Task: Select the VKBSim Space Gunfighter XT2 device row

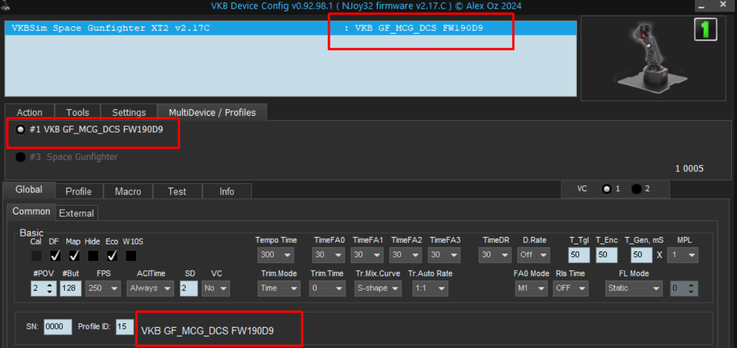Action: [290, 28]
